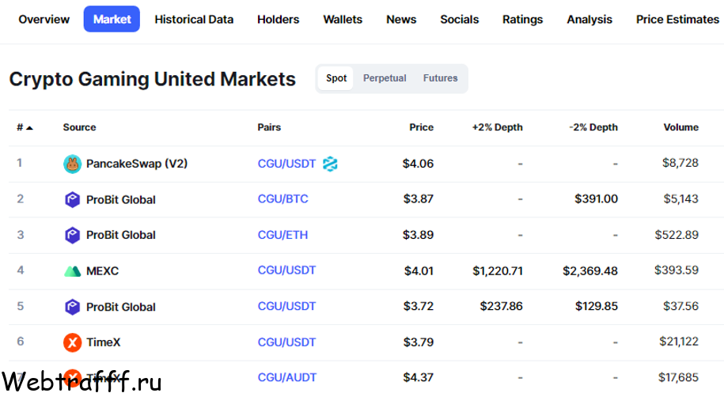This screenshot has height=393, width=724.
Task: Open the CGU/AUDT pair link
Action: 286,377
